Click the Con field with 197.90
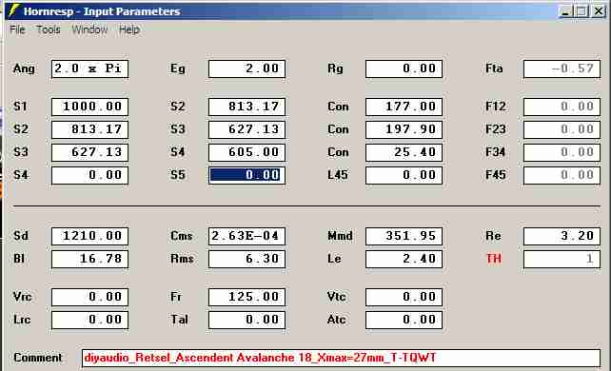The image size is (611, 371). click(x=404, y=129)
